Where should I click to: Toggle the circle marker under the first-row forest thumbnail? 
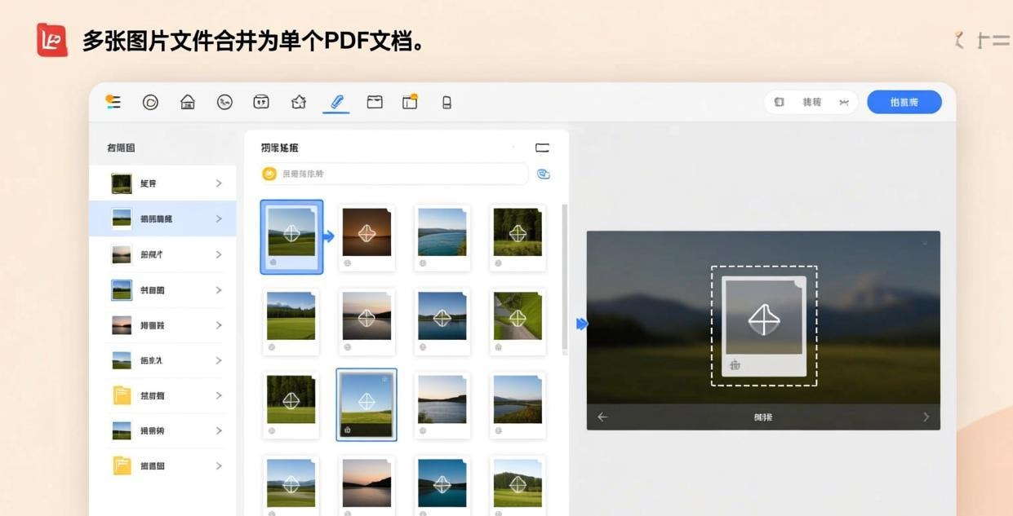(498, 263)
